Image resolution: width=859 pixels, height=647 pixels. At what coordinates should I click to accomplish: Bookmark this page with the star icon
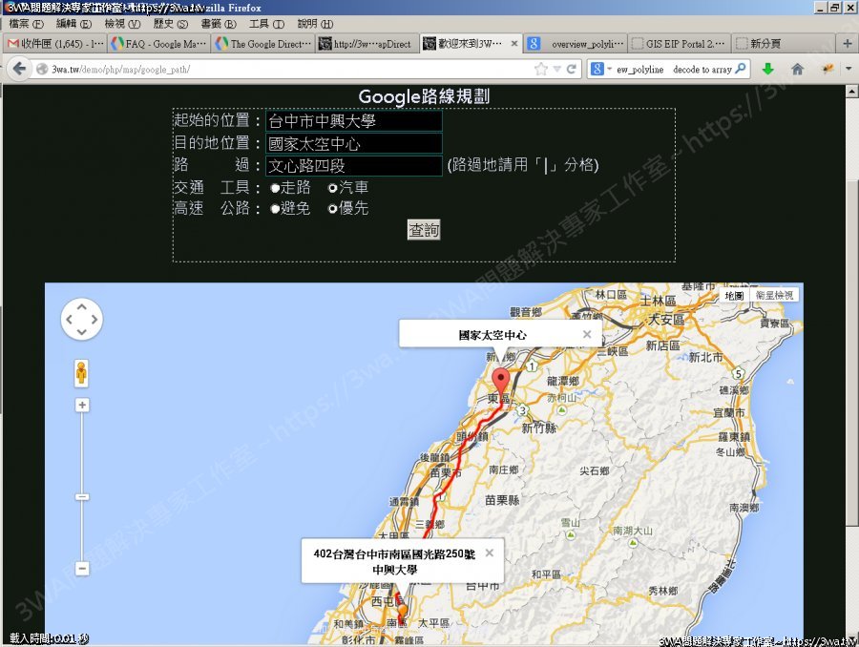point(542,69)
